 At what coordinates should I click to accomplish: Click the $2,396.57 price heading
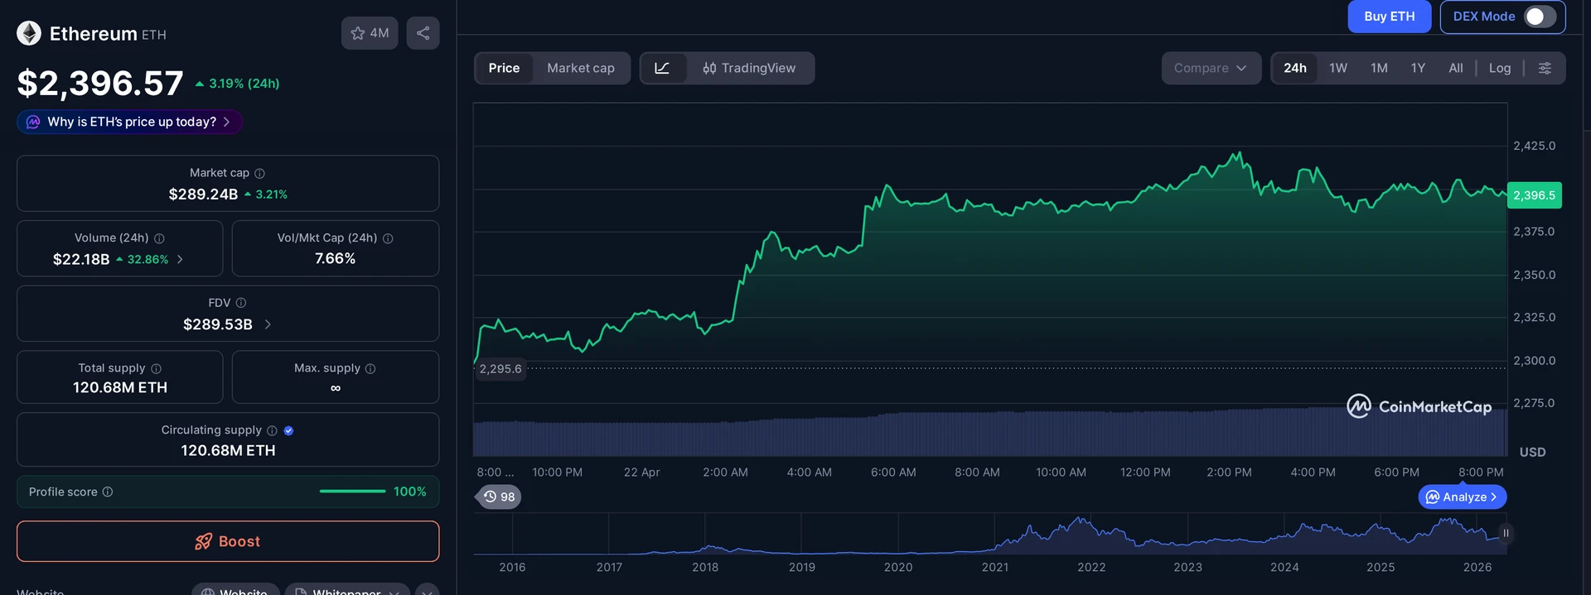tap(100, 83)
